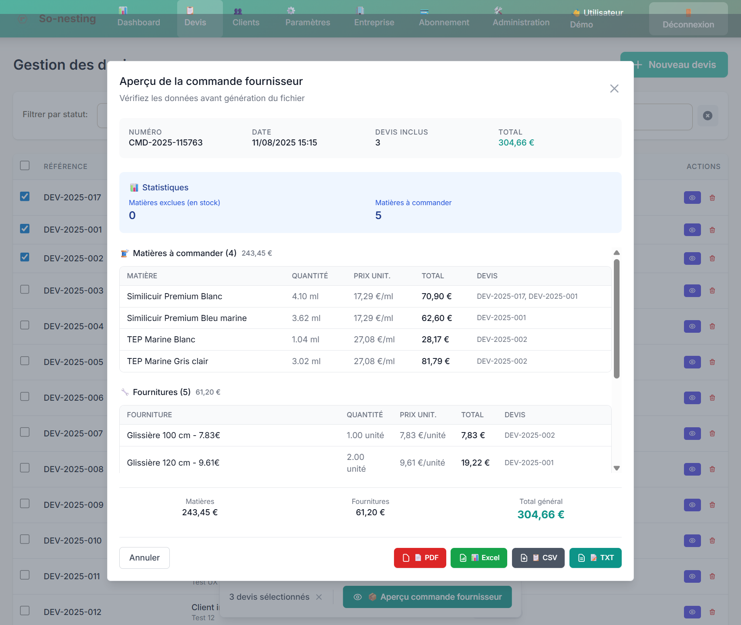This screenshot has height=625, width=741.
Task: Clear the filter with the round X icon
Action: [x=707, y=116]
